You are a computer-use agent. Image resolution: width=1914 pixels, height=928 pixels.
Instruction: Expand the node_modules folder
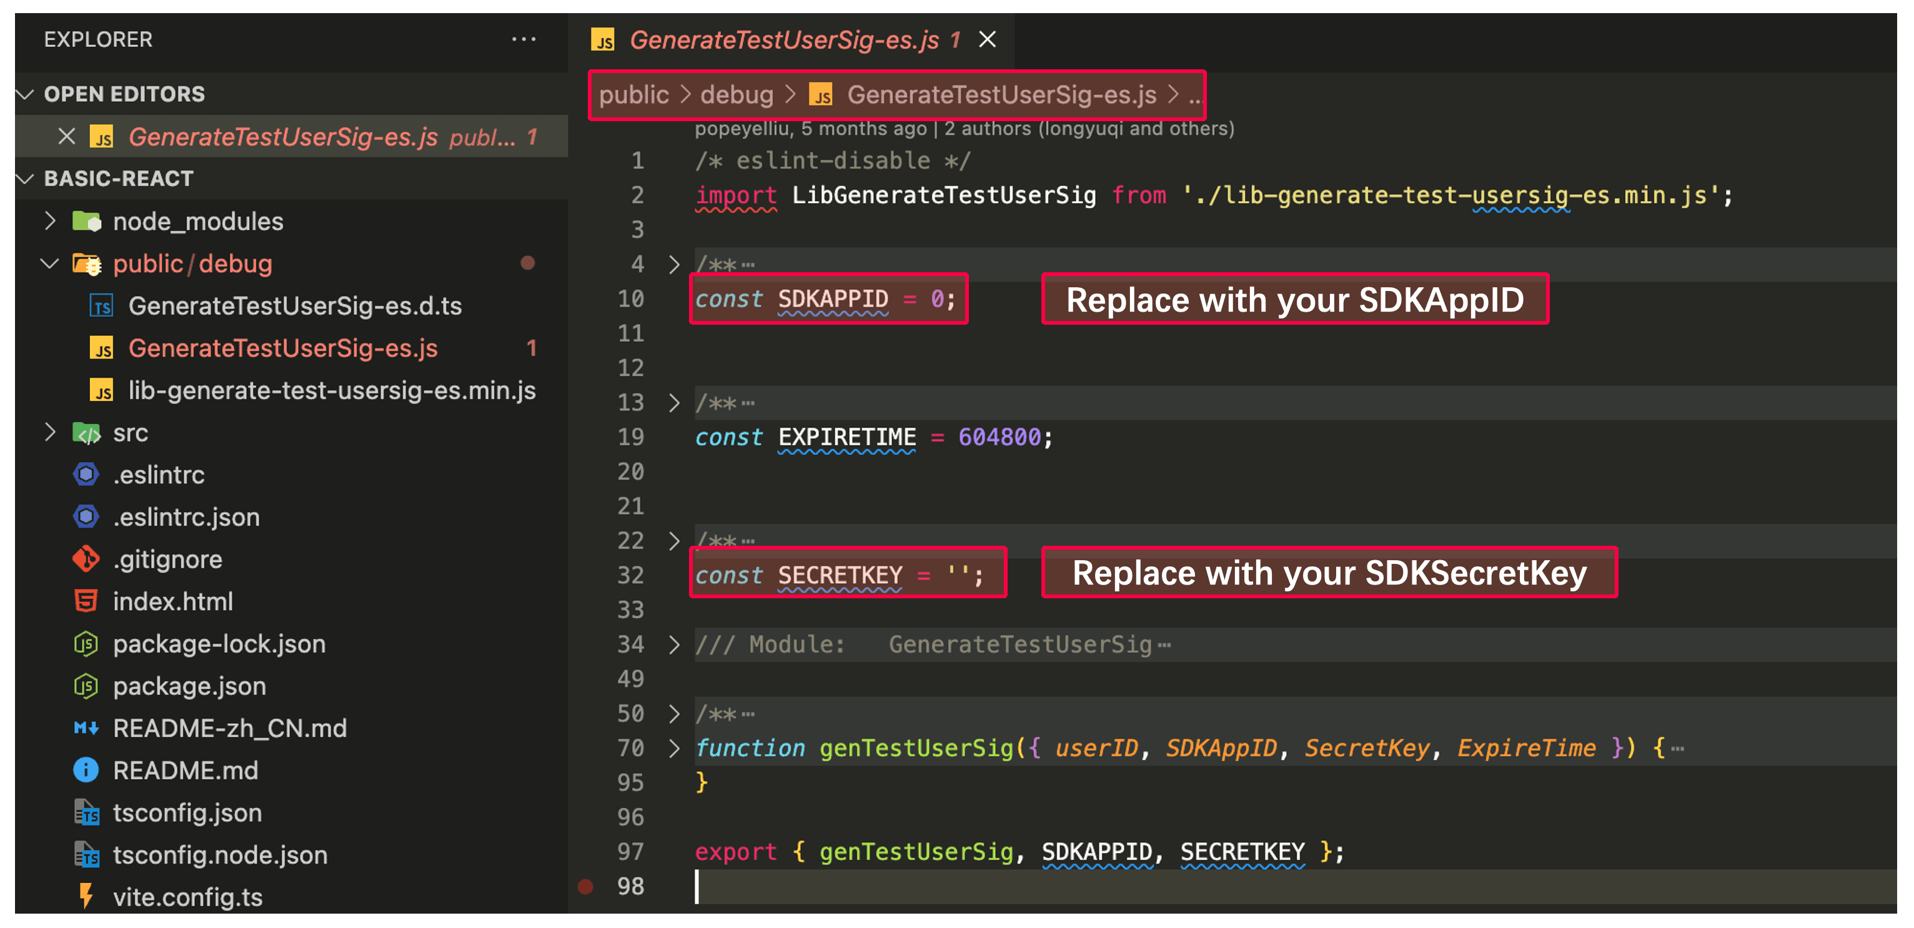50,222
